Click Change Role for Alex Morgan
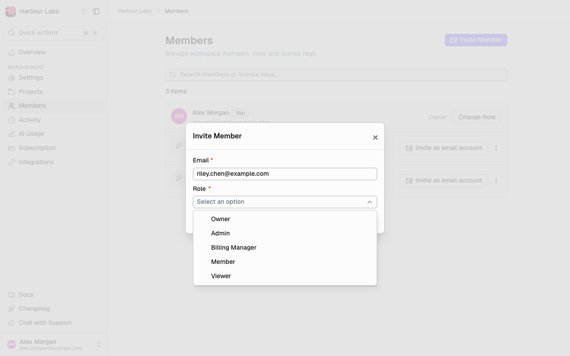Viewport: 570px width, 356px height. point(477,117)
